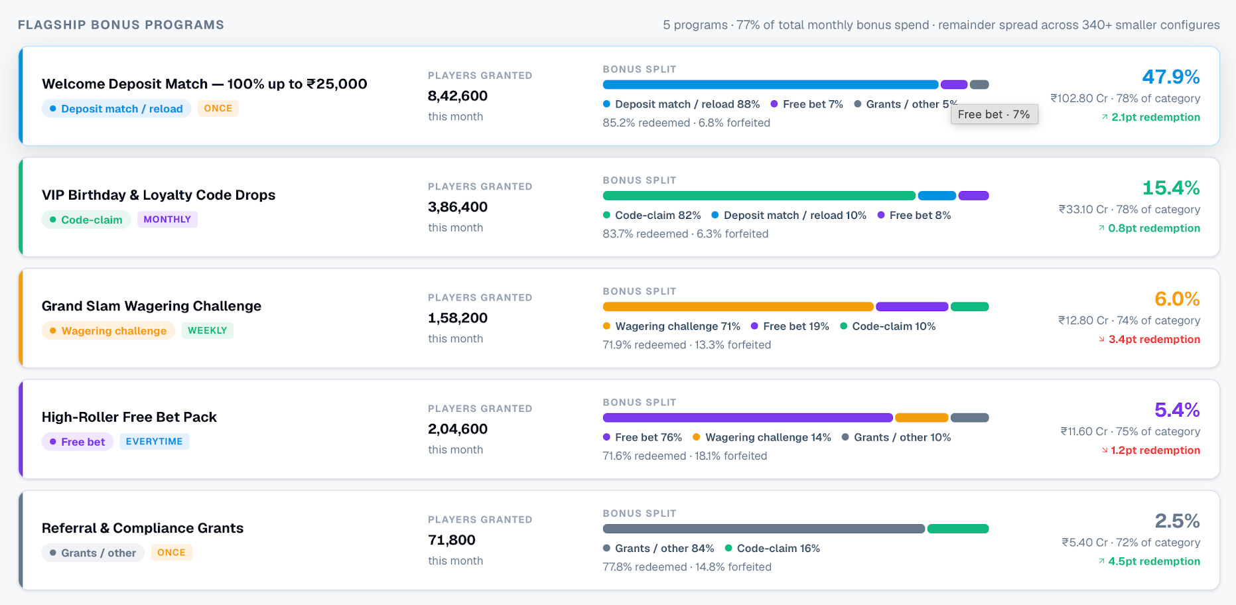Click the purple Free bet segment in Welcome bonus bar
The width and height of the screenshot is (1236, 605).
(x=954, y=85)
